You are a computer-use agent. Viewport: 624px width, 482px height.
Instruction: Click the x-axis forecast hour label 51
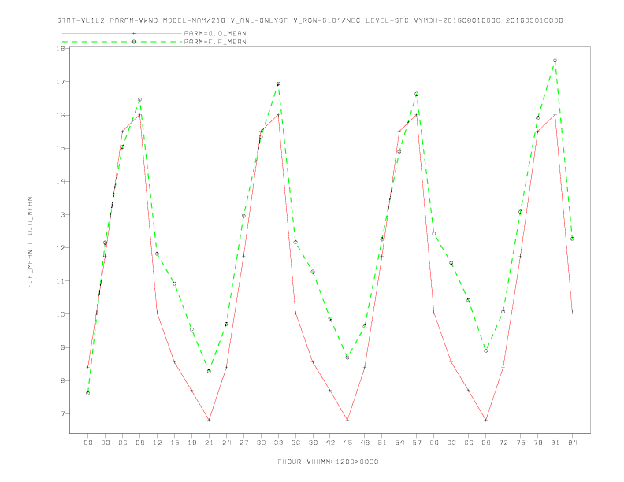[382, 443]
